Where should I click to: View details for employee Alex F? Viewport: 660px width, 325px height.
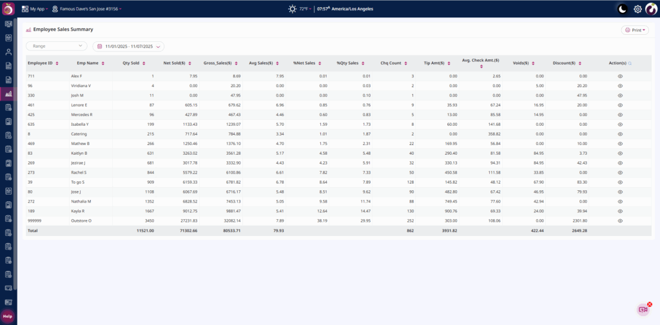click(x=620, y=76)
